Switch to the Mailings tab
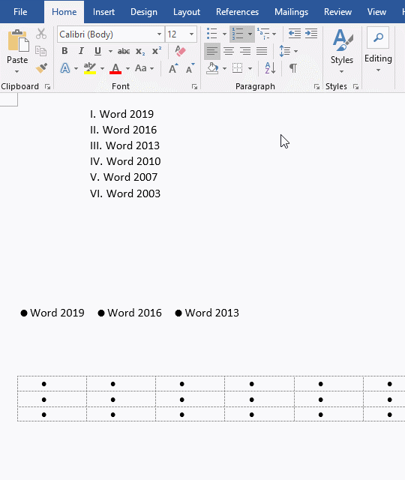405x480 pixels. point(291,12)
